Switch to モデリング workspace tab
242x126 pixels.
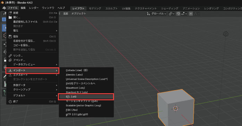95,8
